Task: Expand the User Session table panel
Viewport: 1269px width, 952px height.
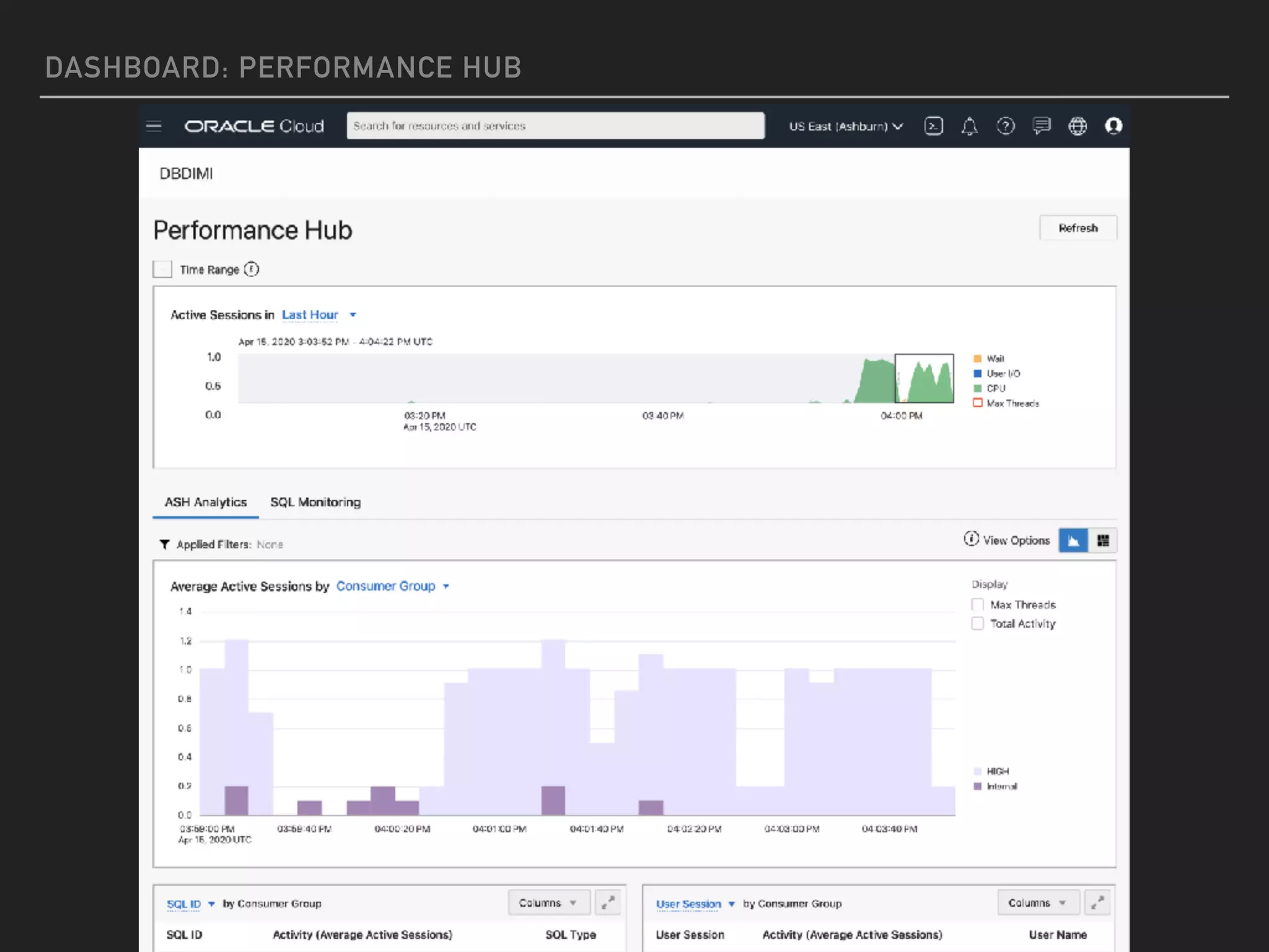Action: 1097,902
